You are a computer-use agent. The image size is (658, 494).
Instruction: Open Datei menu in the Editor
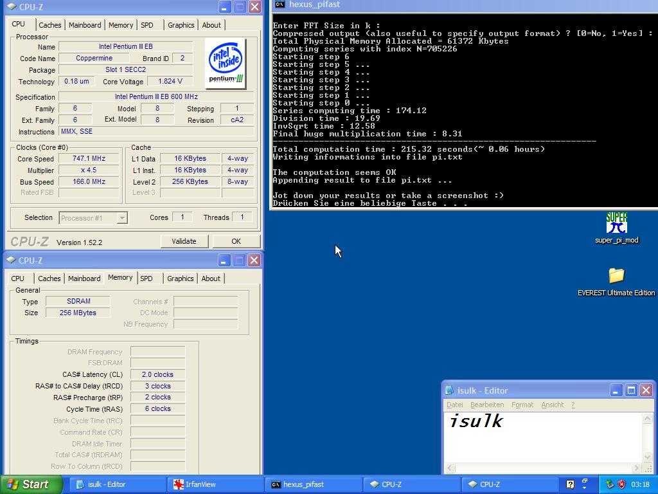454,405
